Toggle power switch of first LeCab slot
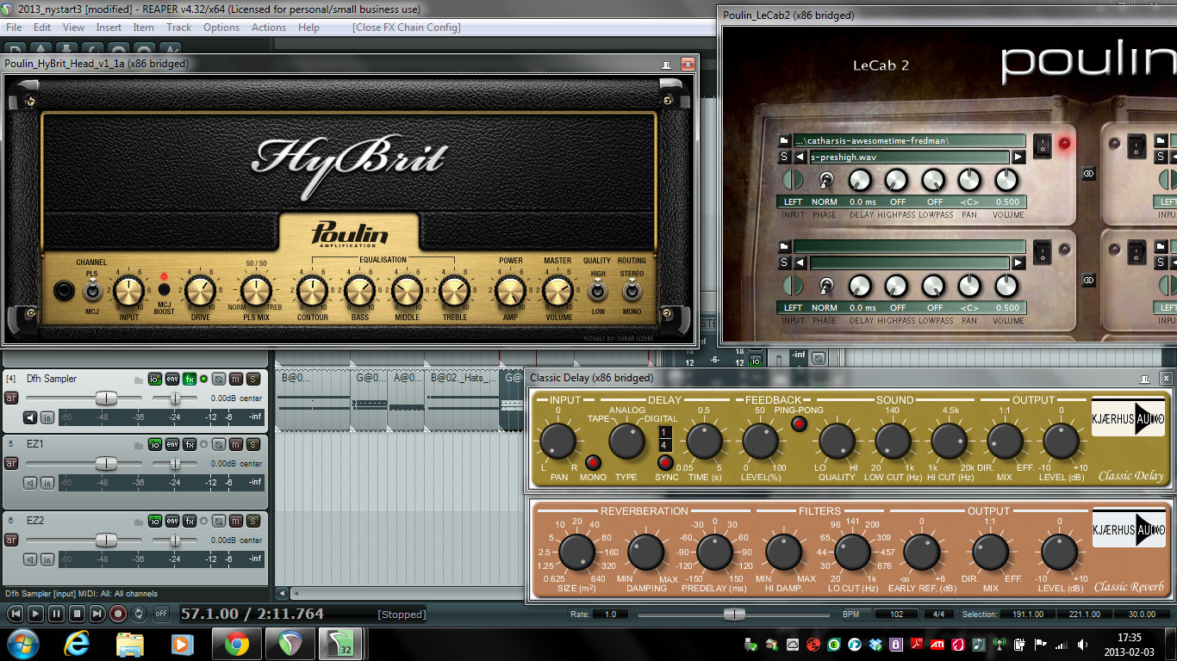 [1043, 145]
